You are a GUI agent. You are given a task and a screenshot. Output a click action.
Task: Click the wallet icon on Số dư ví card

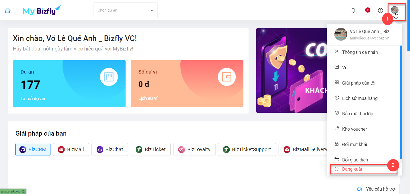pos(227,77)
